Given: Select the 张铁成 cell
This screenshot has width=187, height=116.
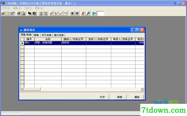Looking at the screenshot, I should click(74, 43).
